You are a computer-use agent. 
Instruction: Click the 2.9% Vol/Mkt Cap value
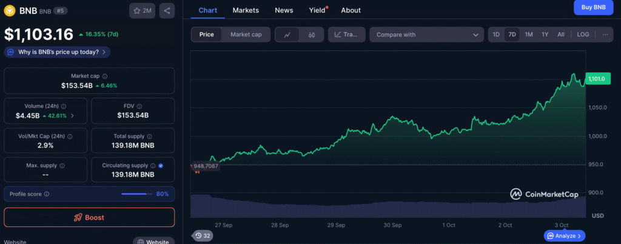click(45, 146)
